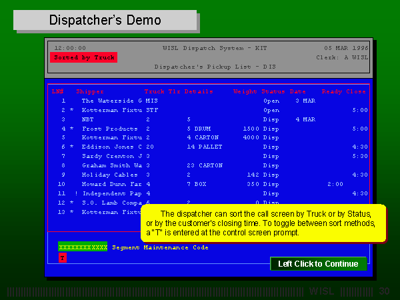Viewport: 400px width, 300px height.
Task: Select the Howard Dunn Far row
Action: 208,184
